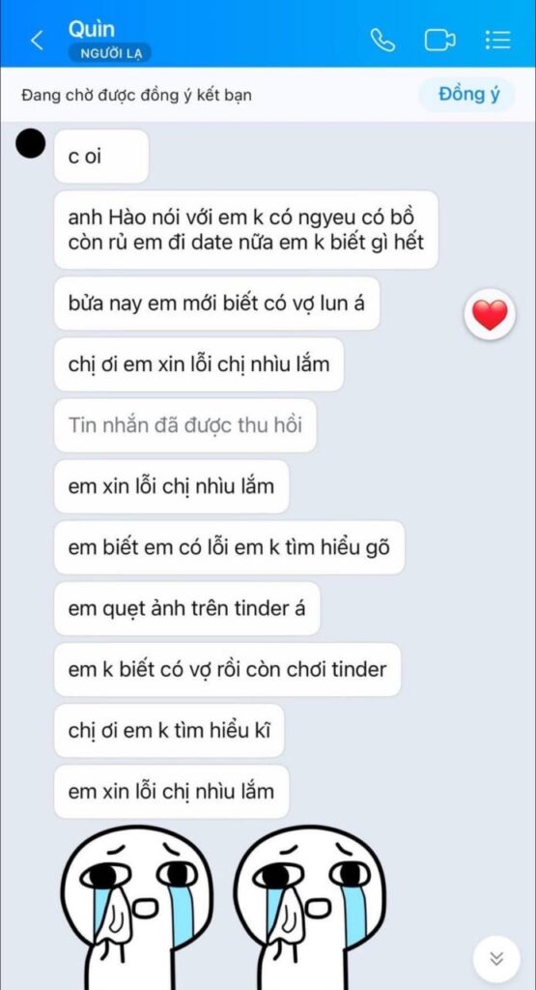Viewport: 536px width, 990px height.
Task: Select message 'chị ơi em k tìm hiểu kĩ'
Action: point(169,731)
